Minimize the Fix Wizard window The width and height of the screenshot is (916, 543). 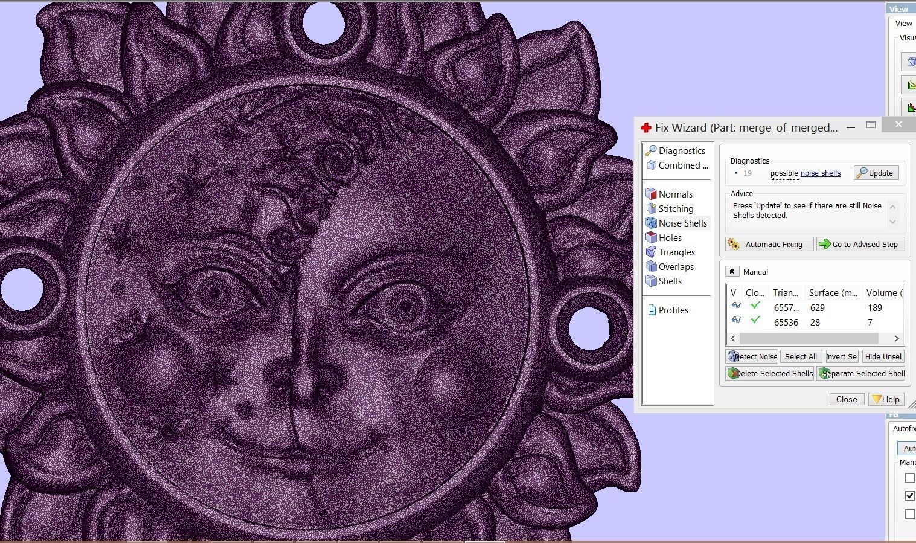851,127
